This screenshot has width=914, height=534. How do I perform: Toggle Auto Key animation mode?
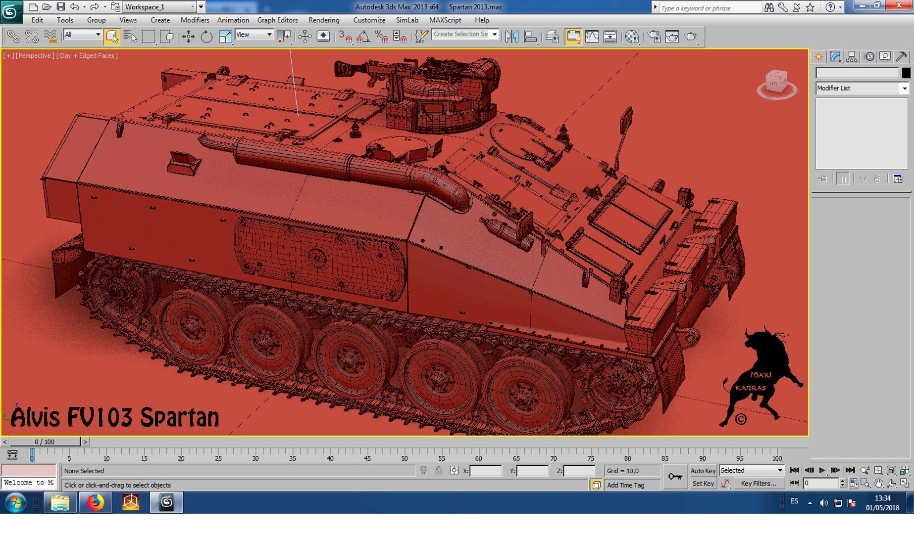point(703,471)
